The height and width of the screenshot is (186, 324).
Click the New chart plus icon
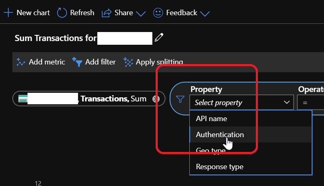8,13
